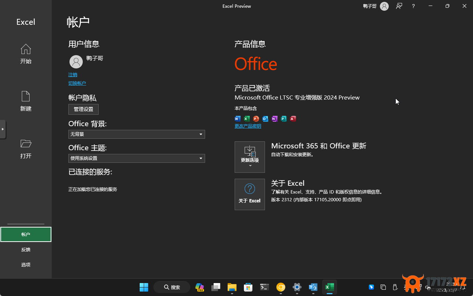This screenshot has height=296, width=473.
Task: Open the 打开 file page
Action: click(26, 149)
